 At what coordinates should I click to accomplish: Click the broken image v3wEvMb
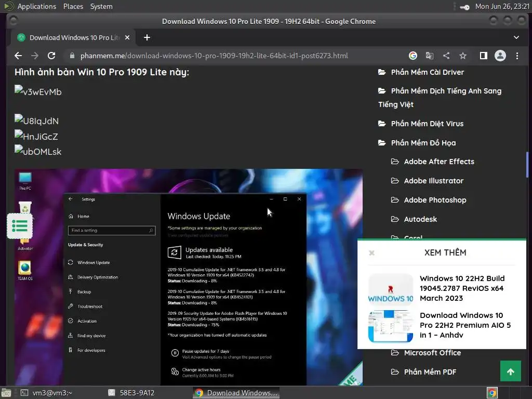[x=38, y=91]
